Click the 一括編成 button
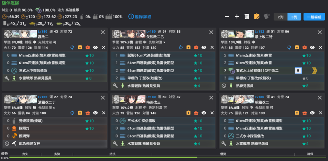 314,17
